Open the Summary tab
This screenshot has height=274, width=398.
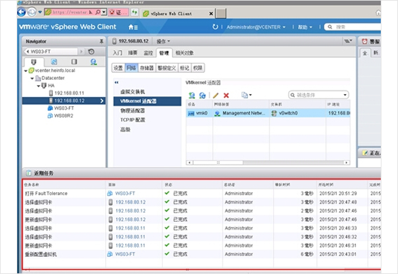(133, 53)
